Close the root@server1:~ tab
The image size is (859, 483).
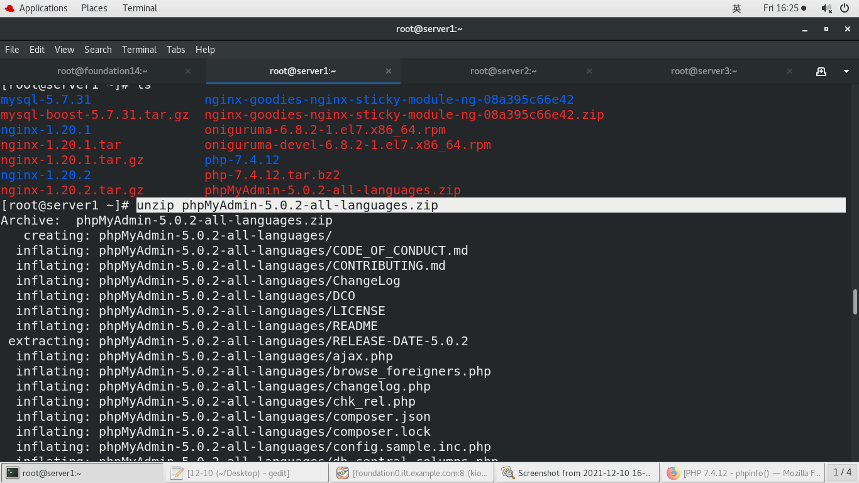[x=389, y=71]
